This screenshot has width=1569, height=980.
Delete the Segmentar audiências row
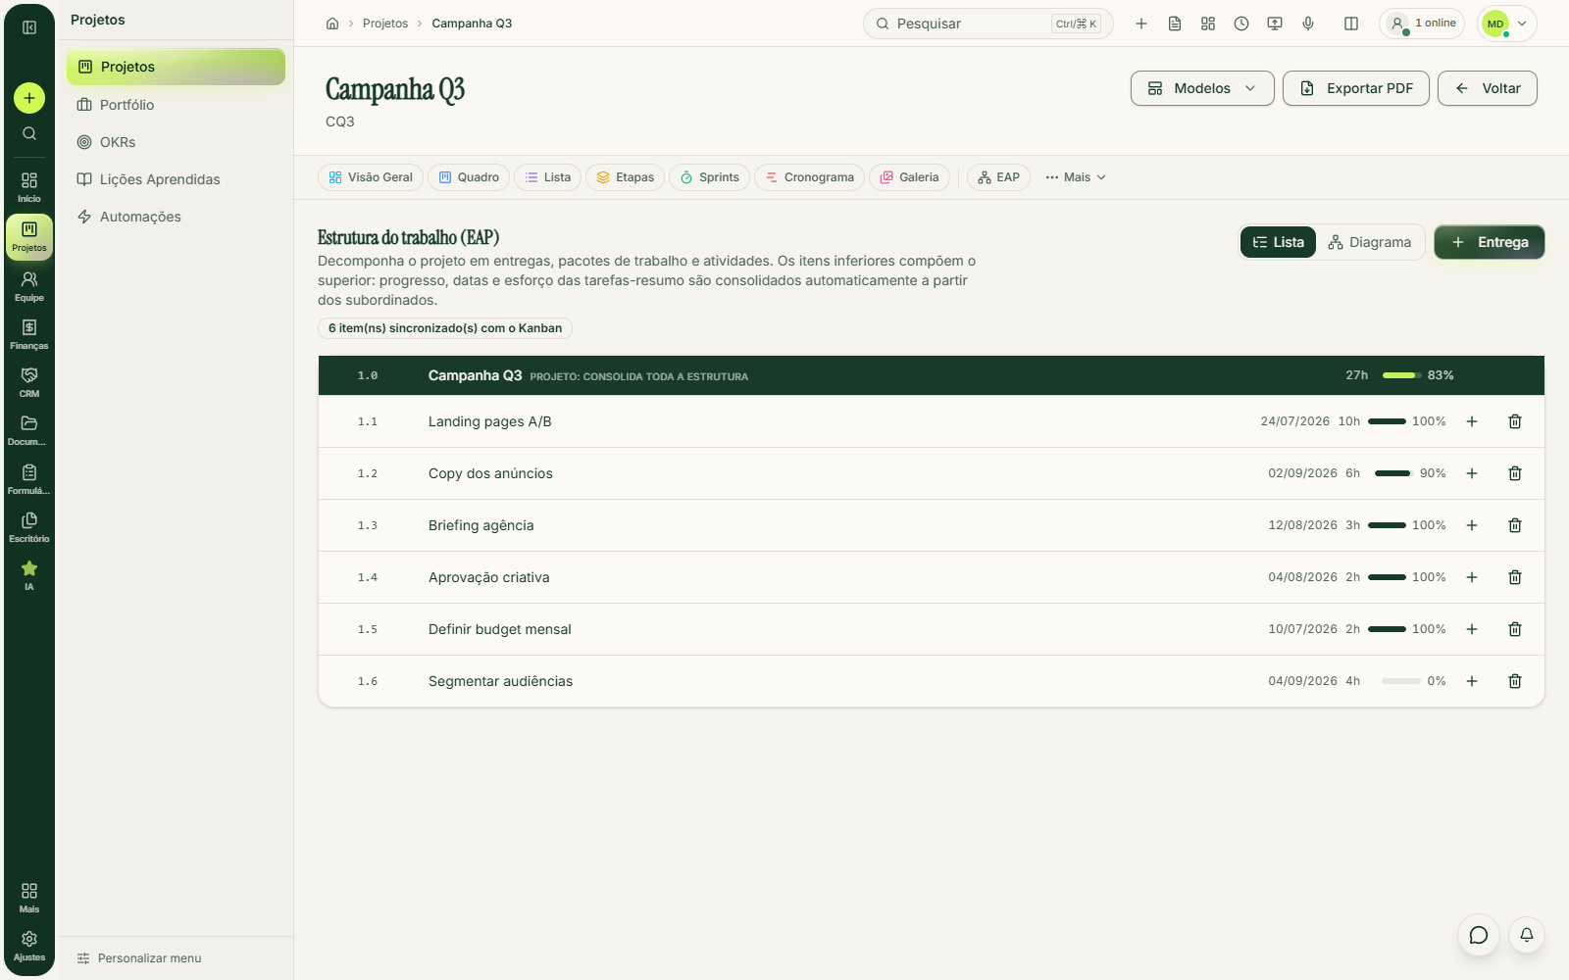[x=1515, y=681]
